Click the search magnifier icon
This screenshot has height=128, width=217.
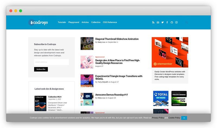pos(187,22)
